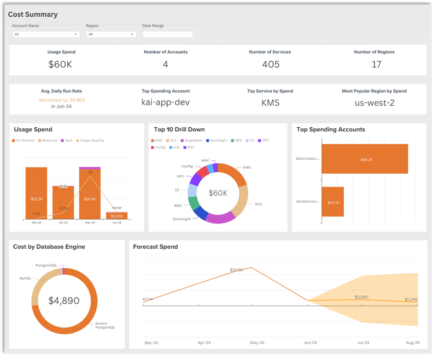Image resolution: width=433 pixels, height=355 pixels.
Task: Click the $50.3K top spending account bar
Action: click(364, 158)
